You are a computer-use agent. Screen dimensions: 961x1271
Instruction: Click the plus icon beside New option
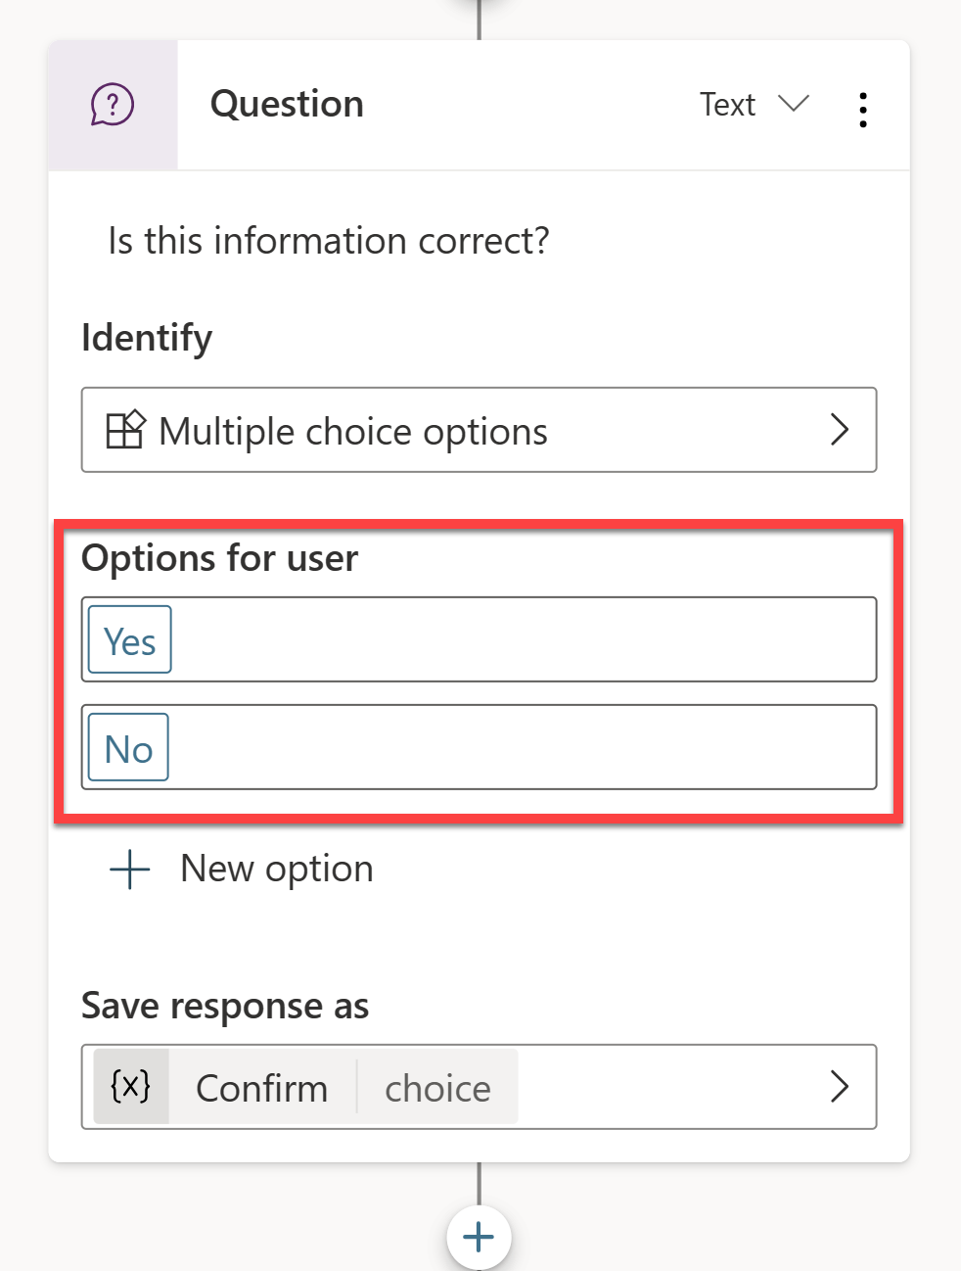click(x=129, y=870)
